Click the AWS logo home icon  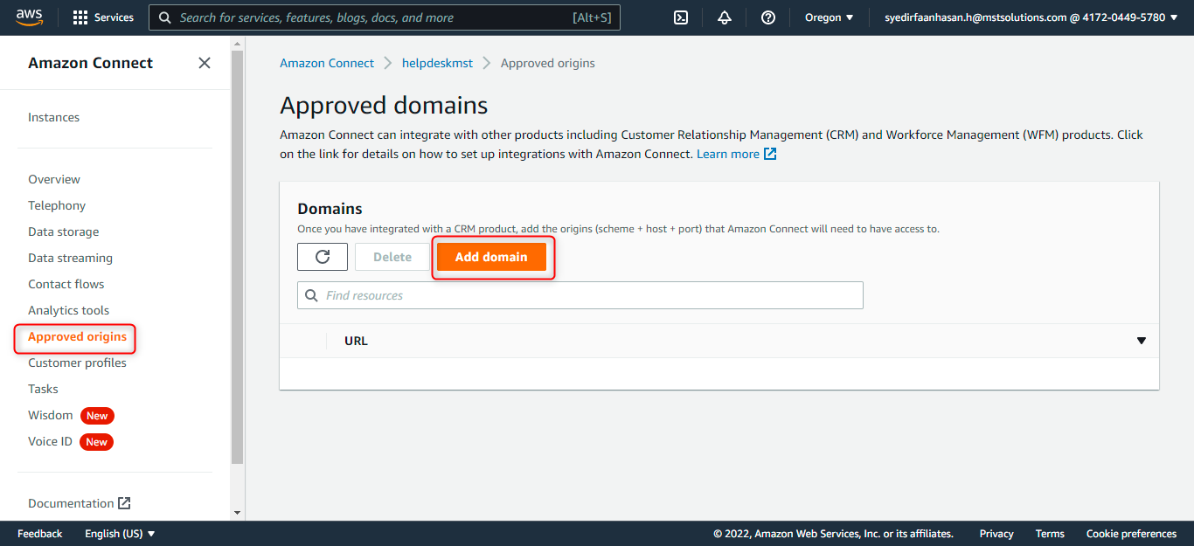(29, 17)
